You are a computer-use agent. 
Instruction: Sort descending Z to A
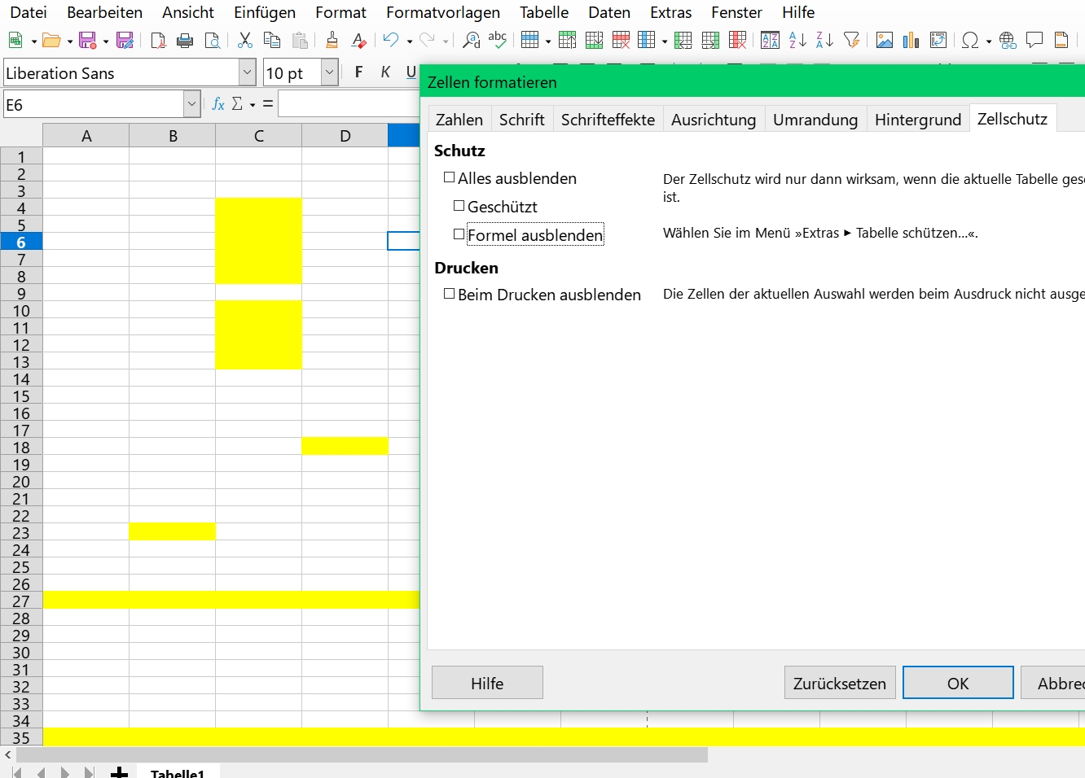(x=824, y=40)
